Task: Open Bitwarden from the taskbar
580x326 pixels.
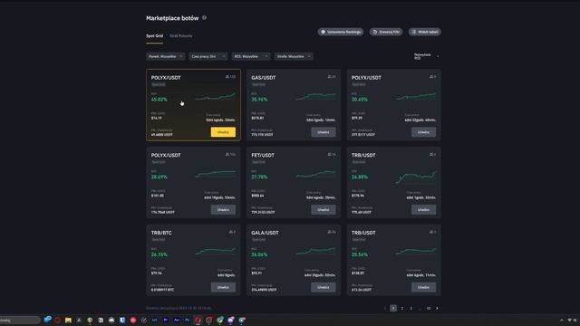Action: pos(122,320)
